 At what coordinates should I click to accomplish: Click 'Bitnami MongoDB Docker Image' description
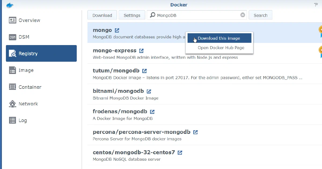[126, 98]
